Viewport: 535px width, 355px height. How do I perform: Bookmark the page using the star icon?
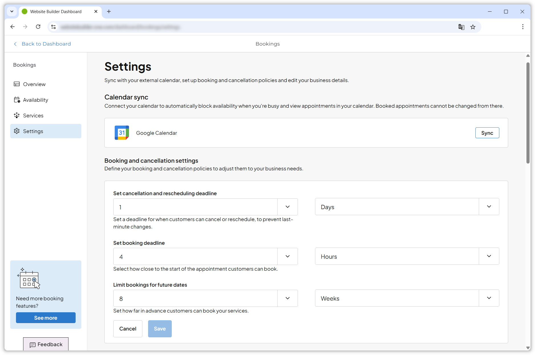473,27
